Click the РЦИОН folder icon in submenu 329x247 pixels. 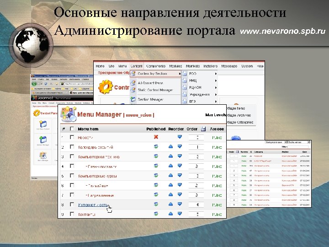(x=184, y=87)
